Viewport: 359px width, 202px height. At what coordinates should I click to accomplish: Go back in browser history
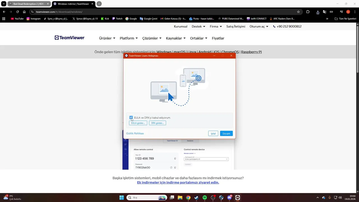coord(4,12)
